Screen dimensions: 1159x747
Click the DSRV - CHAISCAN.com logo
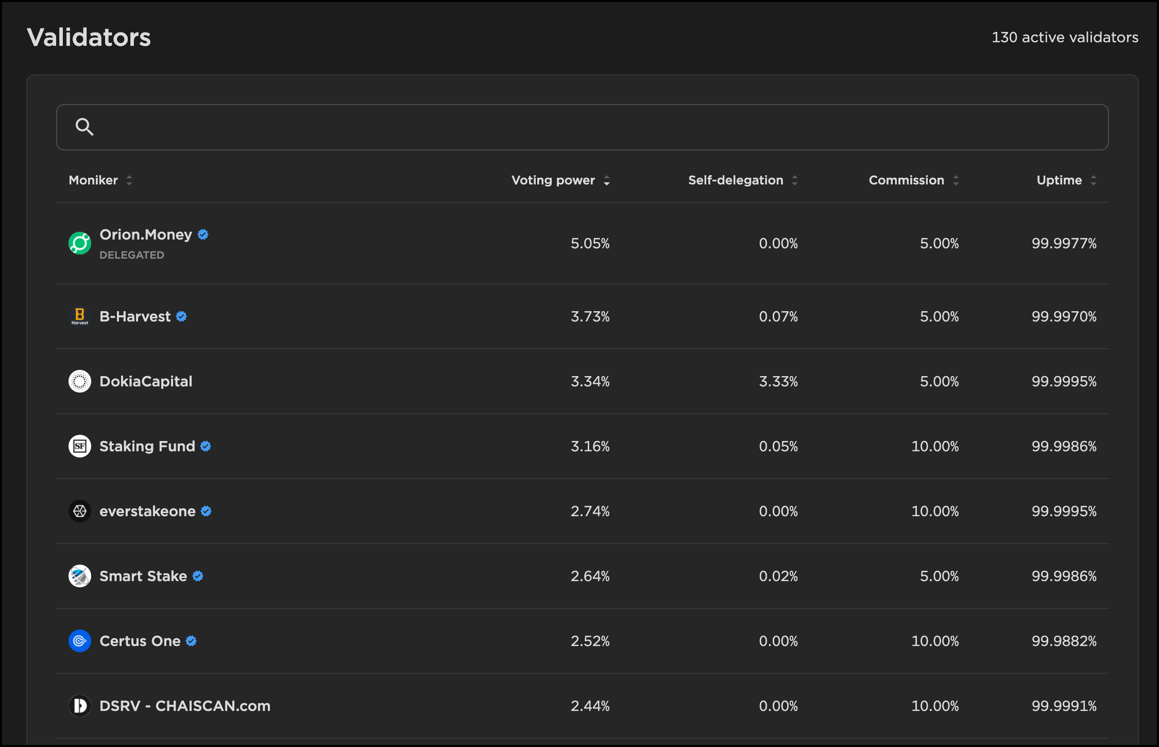pyautogui.click(x=80, y=706)
